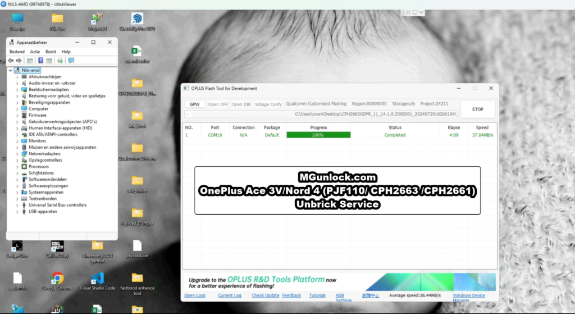575x314 pixels.
Task: Click the COM10 port cell
Action: pyautogui.click(x=215, y=135)
